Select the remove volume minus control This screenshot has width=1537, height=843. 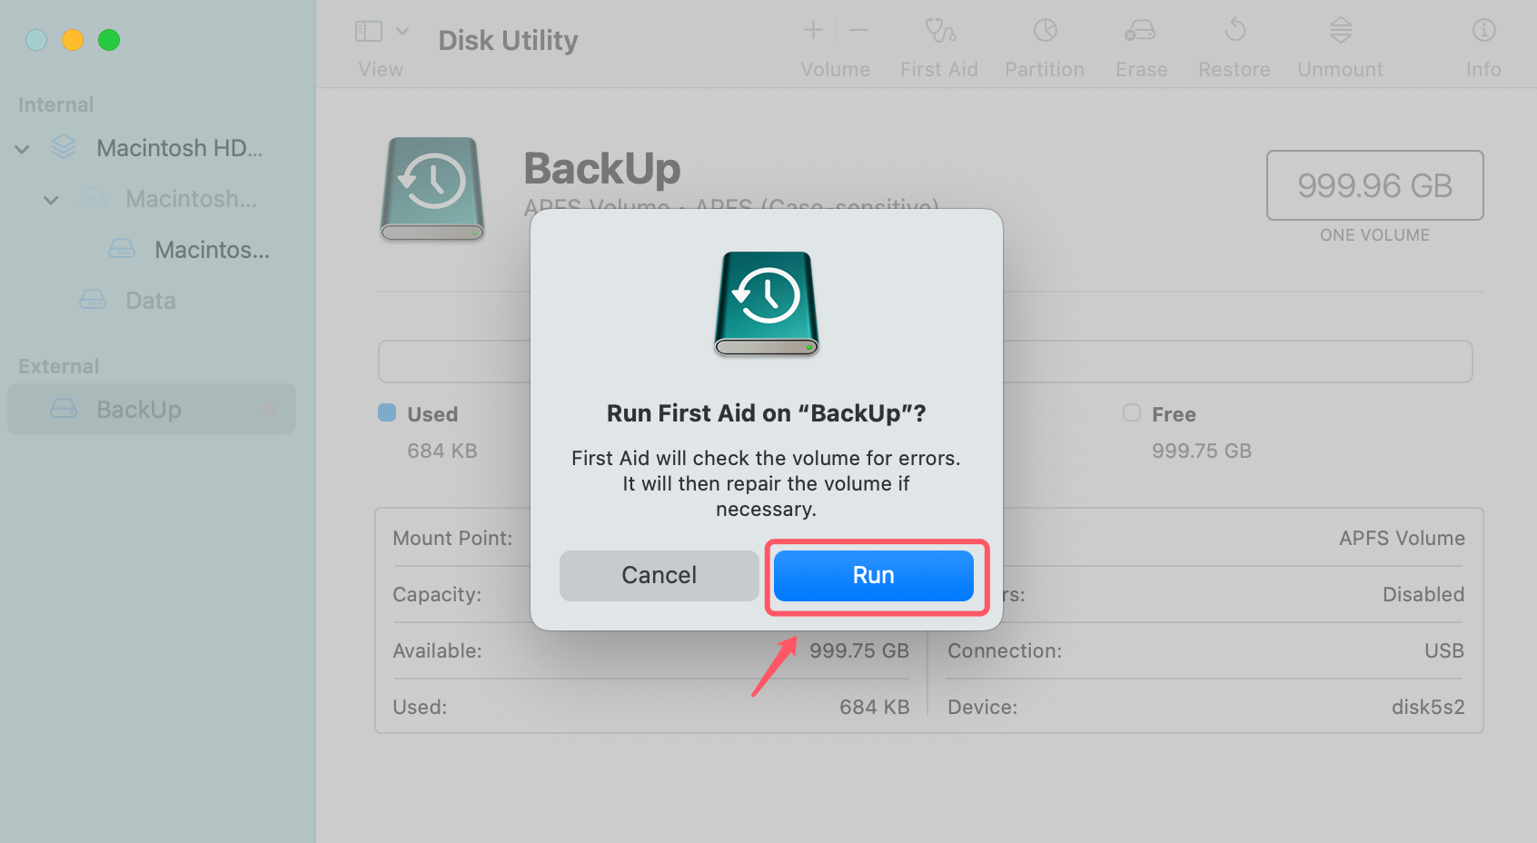pos(858,30)
